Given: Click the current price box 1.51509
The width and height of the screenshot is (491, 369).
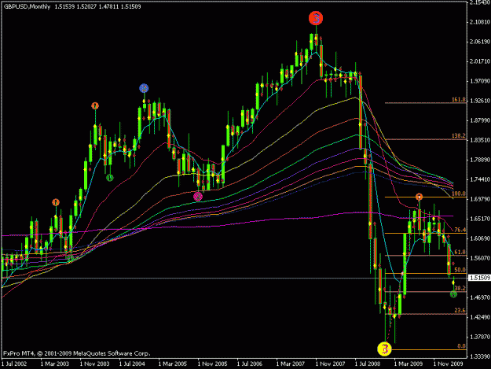Looking at the screenshot, I should pos(479,278).
